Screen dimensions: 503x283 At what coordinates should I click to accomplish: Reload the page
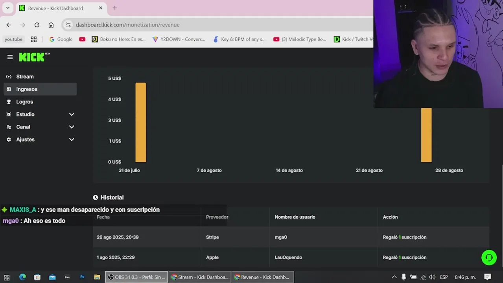37,25
